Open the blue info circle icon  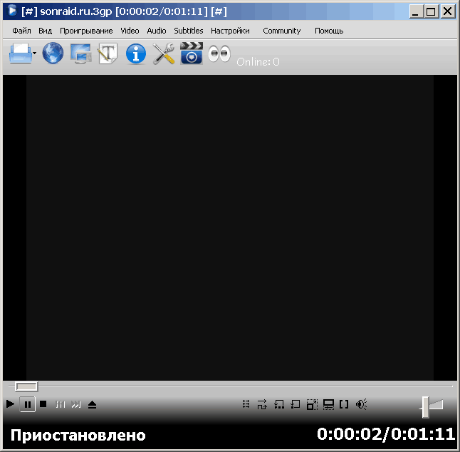[135, 54]
